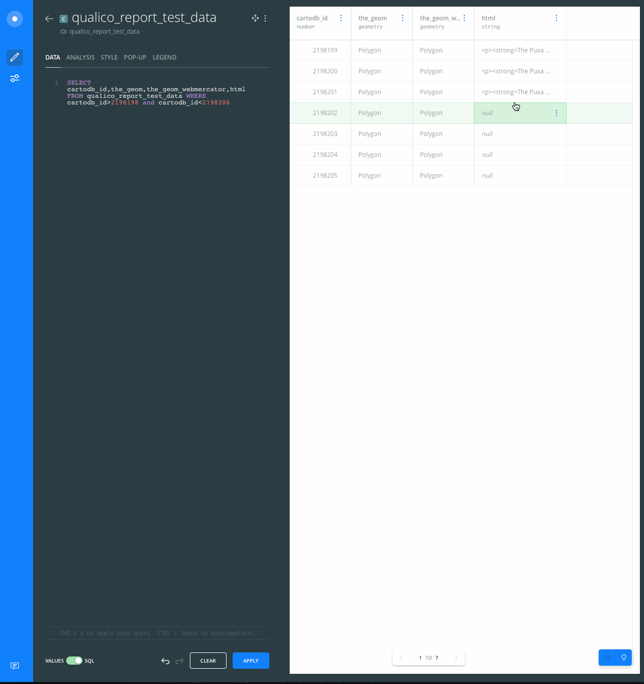Select cartodb_id cell 2198205

point(320,176)
